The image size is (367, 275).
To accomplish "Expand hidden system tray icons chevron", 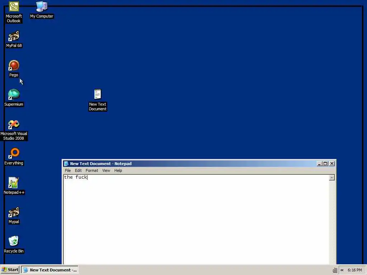I will [x=342, y=270].
